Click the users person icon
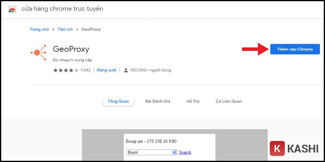 (x=126, y=70)
